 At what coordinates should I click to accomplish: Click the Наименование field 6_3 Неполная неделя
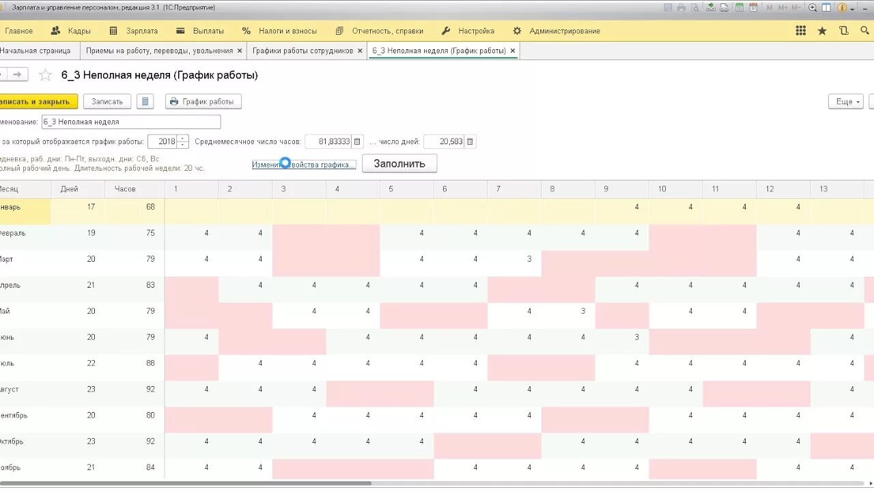pyautogui.click(x=131, y=122)
